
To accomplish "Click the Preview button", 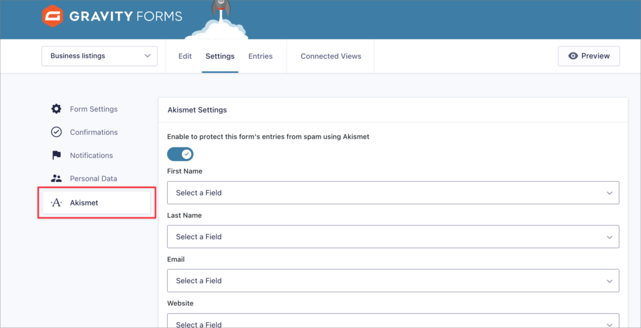I will pos(588,56).
